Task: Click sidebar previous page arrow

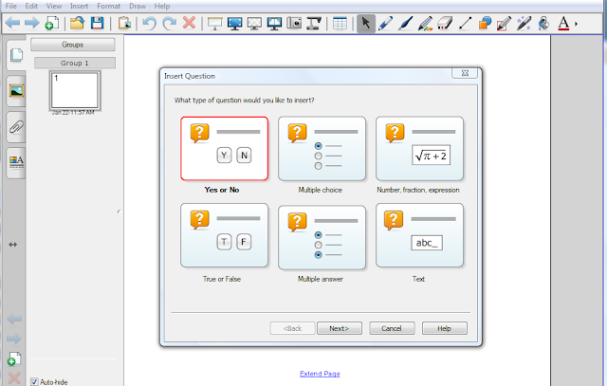Action: coord(14,319)
